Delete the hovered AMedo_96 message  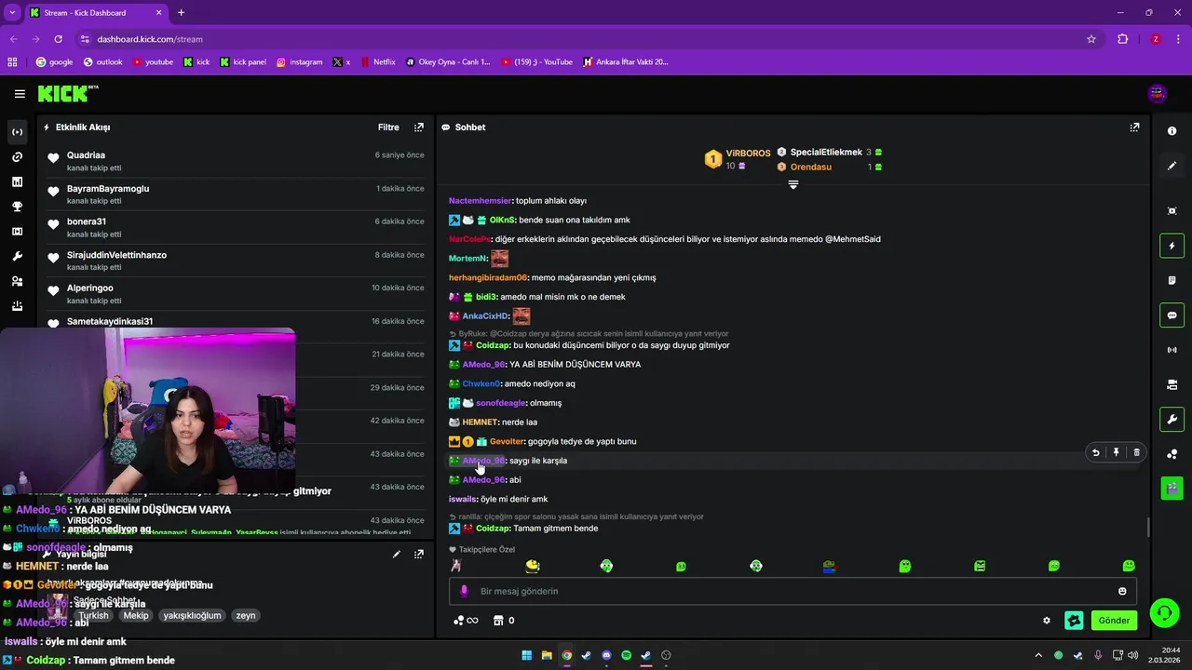point(1136,452)
